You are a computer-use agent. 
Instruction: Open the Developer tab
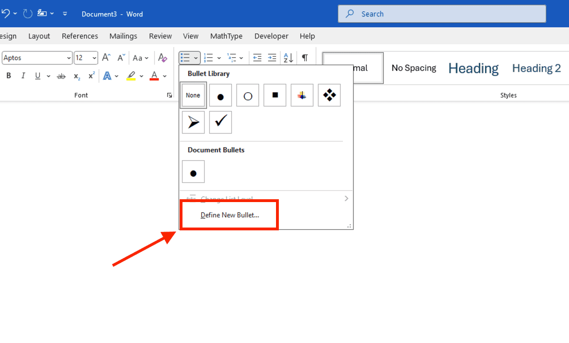pyautogui.click(x=271, y=36)
